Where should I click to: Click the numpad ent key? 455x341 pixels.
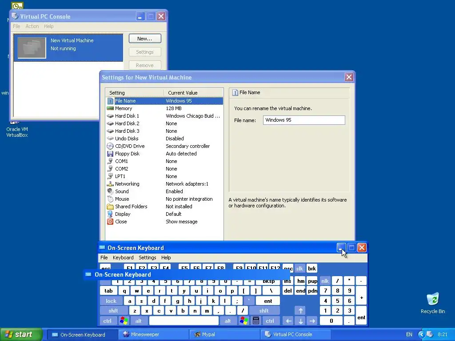[361, 316]
